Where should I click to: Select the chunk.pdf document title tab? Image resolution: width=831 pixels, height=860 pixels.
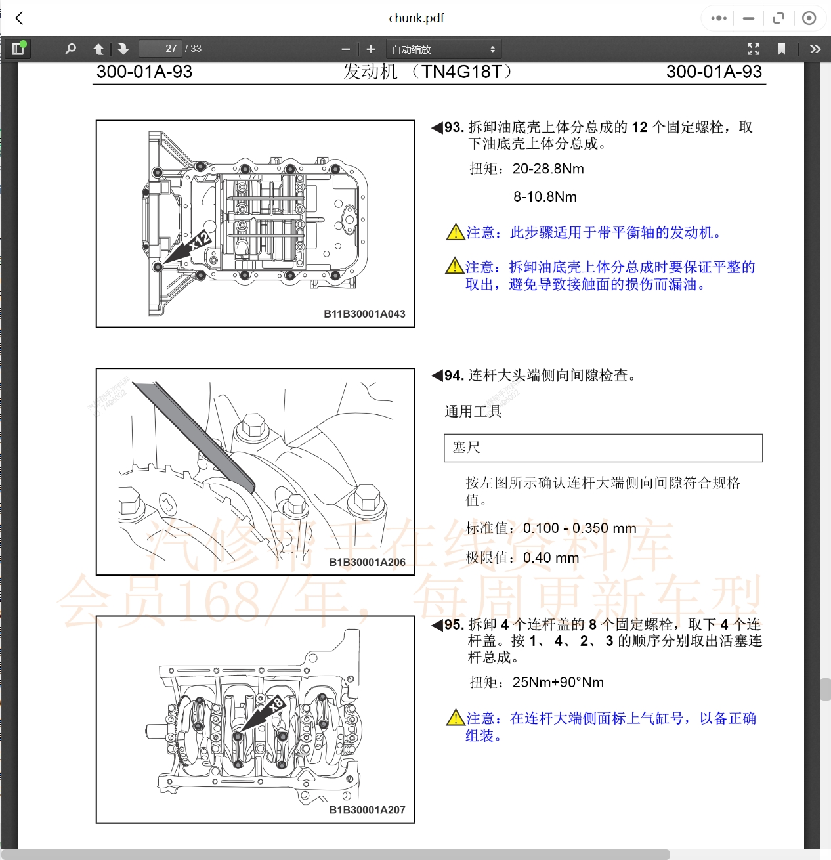[416, 18]
